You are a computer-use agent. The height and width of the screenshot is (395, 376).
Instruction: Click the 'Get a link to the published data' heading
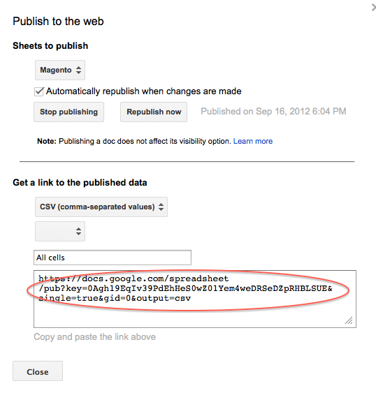[x=80, y=183]
